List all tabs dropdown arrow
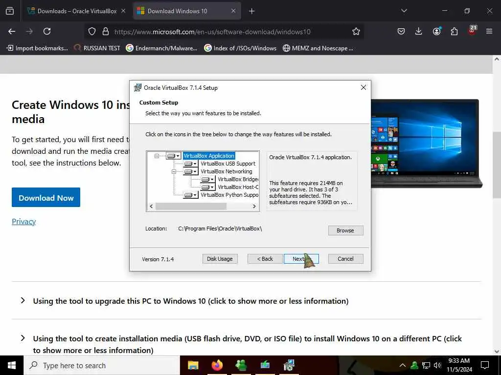 tap(404, 11)
